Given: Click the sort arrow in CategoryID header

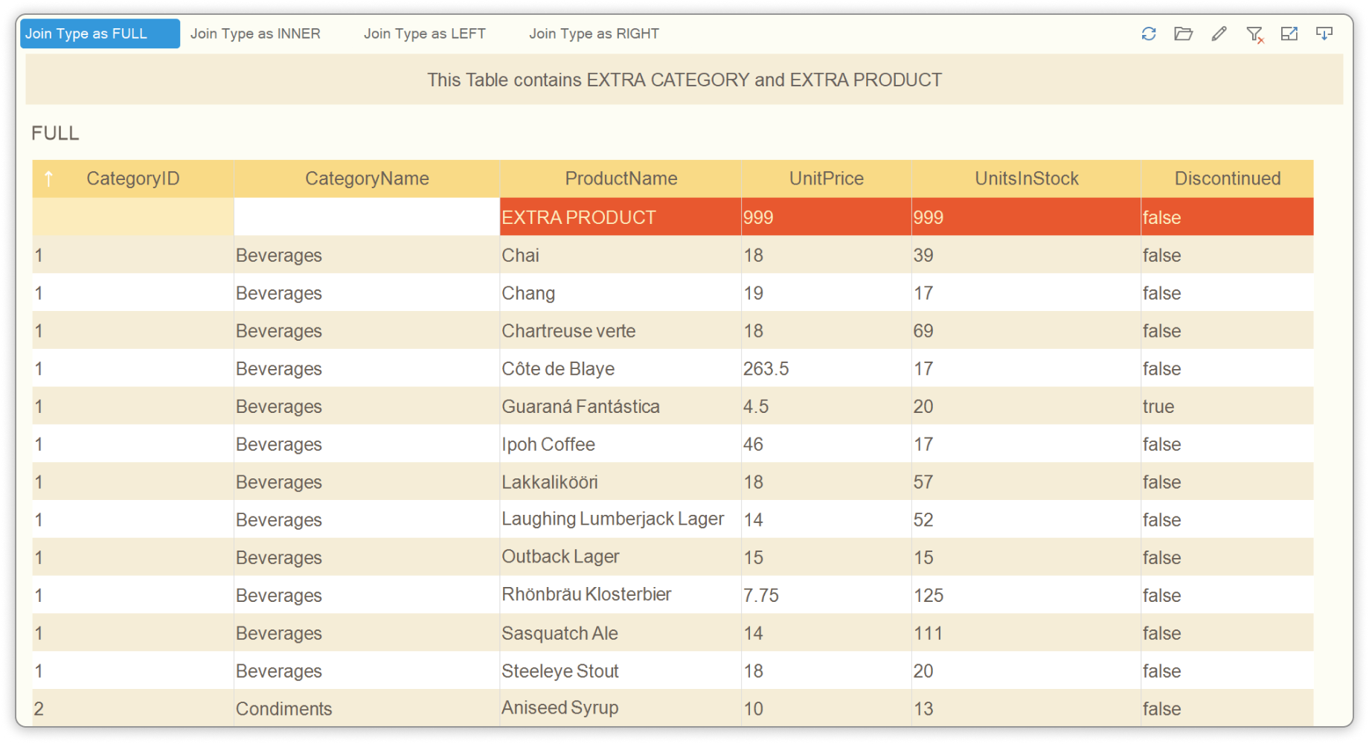Looking at the screenshot, I should [49, 179].
